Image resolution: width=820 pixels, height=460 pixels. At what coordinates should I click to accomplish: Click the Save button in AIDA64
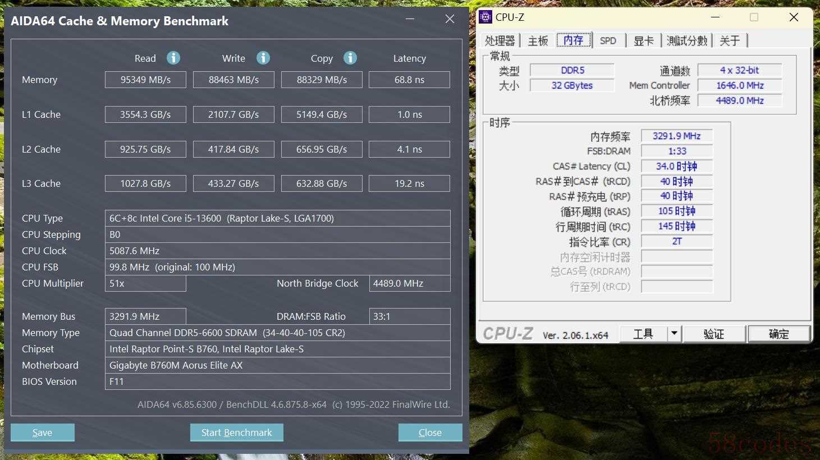(x=43, y=433)
